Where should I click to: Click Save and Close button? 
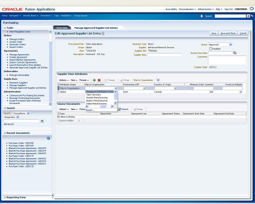pos(228,33)
